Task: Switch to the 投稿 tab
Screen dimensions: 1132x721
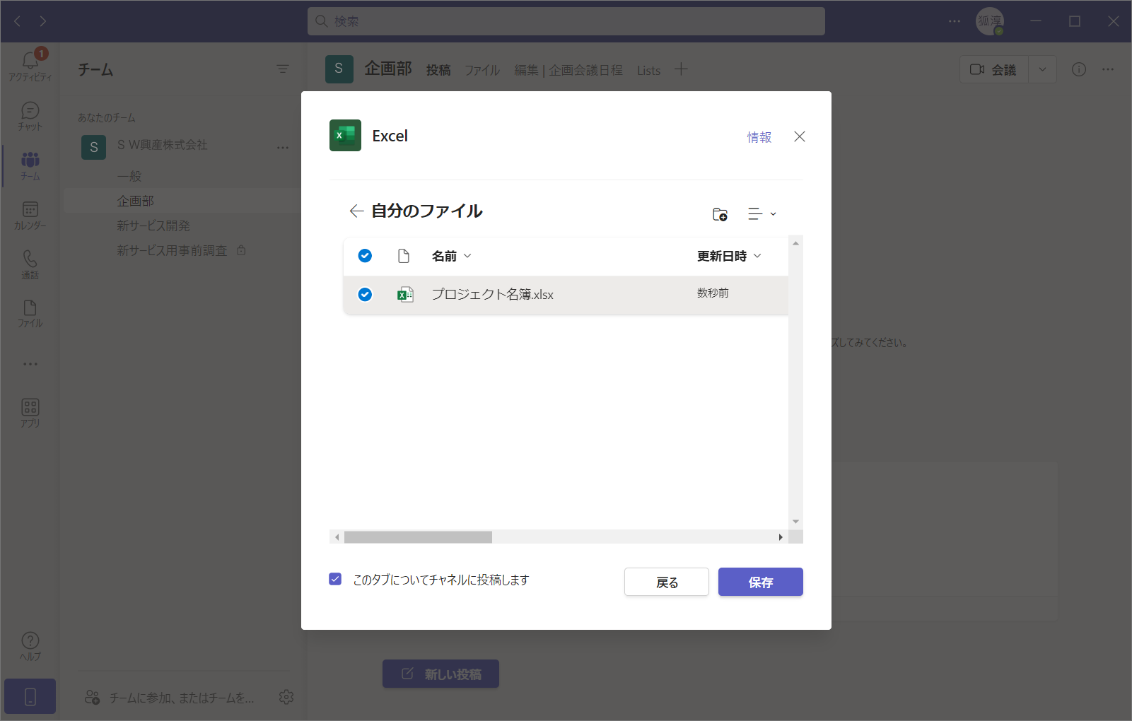Action: point(438,70)
